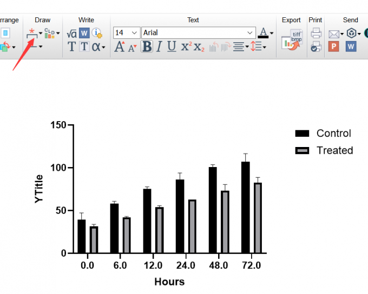The height and width of the screenshot is (294, 368).
Task: Open the equation editor square root icon
Action: point(71,34)
